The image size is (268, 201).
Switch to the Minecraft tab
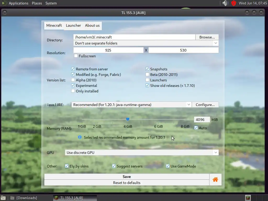pos(54,25)
